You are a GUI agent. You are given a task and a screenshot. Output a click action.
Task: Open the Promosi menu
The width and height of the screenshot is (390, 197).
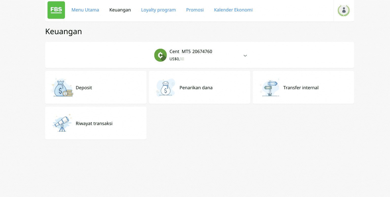pos(195,10)
